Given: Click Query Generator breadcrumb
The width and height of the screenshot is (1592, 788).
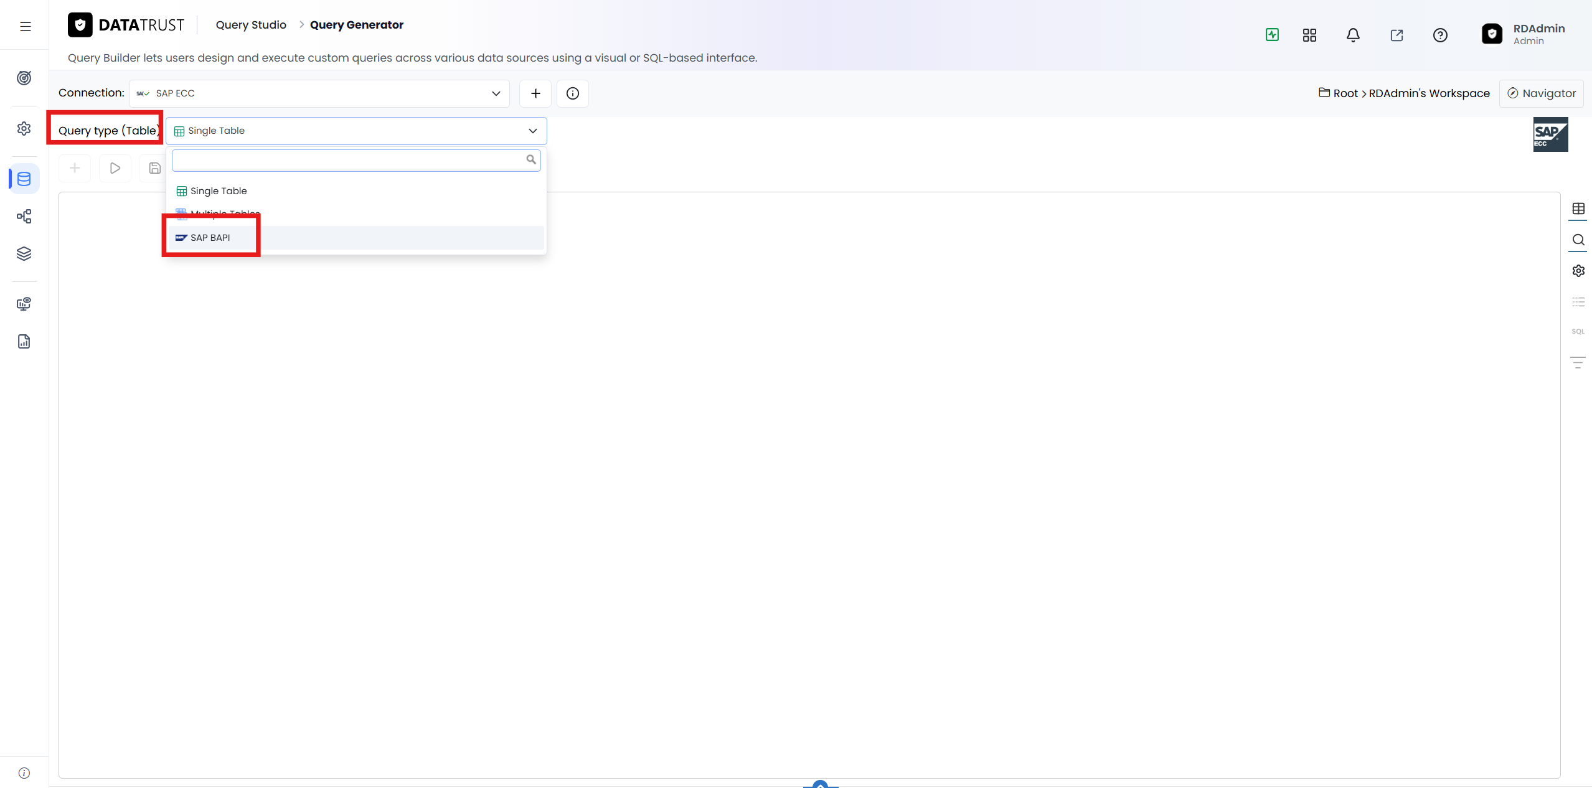Looking at the screenshot, I should 357,25.
